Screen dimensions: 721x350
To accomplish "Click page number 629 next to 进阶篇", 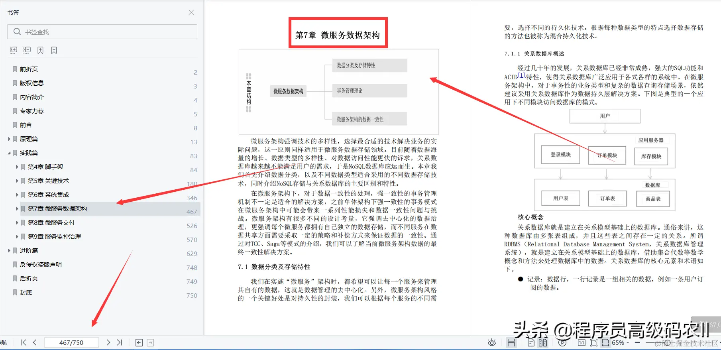I will pyautogui.click(x=192, y=254).
